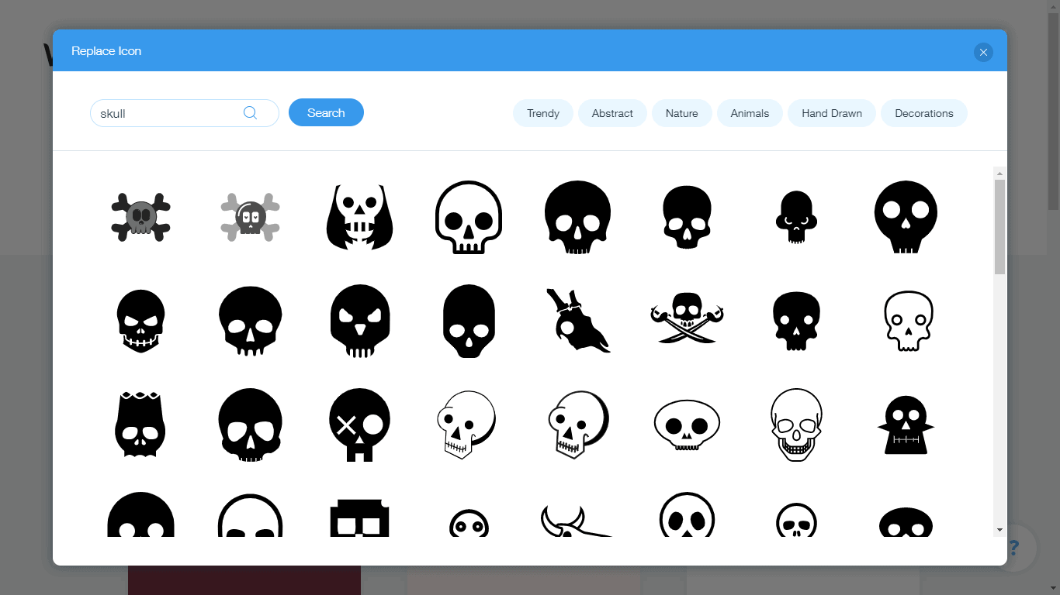
Task: Click the icon list scrollbar thumb
Action: click(999, 227)
